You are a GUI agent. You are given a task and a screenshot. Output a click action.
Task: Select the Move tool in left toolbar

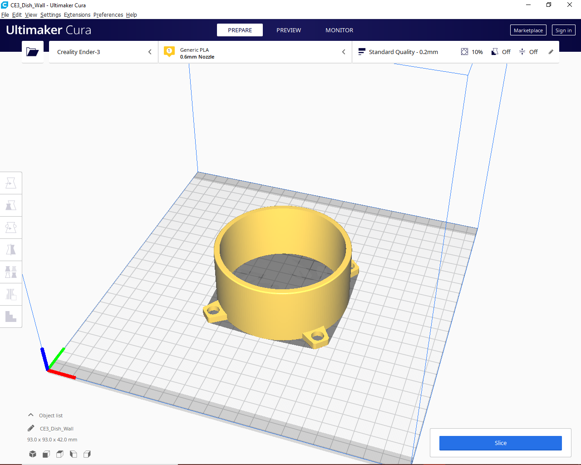pos(11,183)
